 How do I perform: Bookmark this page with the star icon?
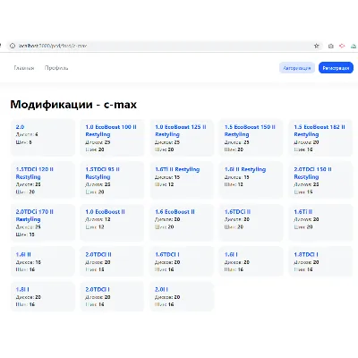coord(317,46)
